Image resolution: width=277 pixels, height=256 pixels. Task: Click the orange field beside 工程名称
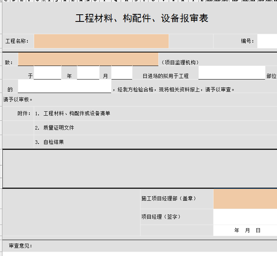click(101, 41)
